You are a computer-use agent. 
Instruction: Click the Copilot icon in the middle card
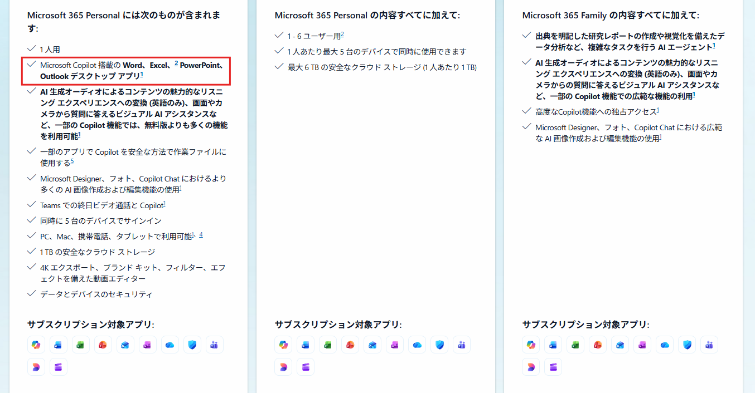(x=283, y=345)
